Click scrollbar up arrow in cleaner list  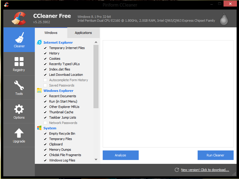pos(96,42)
